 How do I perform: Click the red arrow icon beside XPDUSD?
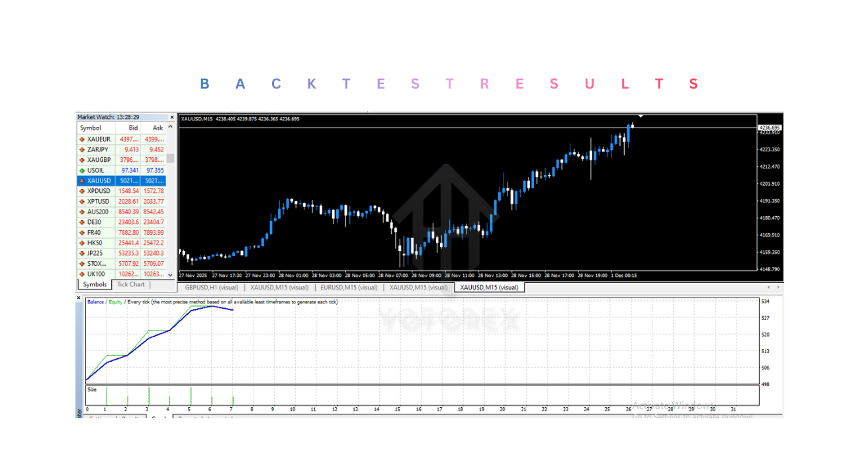coord(83,190)
